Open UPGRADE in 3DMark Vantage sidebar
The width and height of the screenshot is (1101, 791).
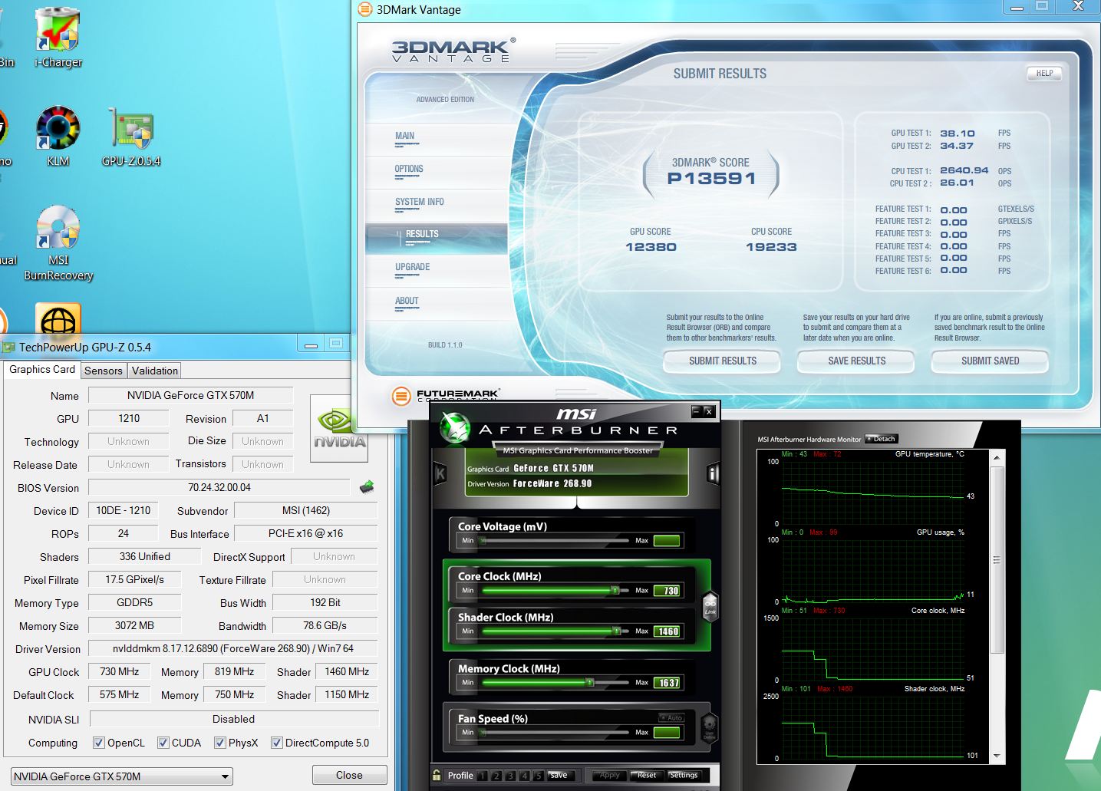pos(436,271)
